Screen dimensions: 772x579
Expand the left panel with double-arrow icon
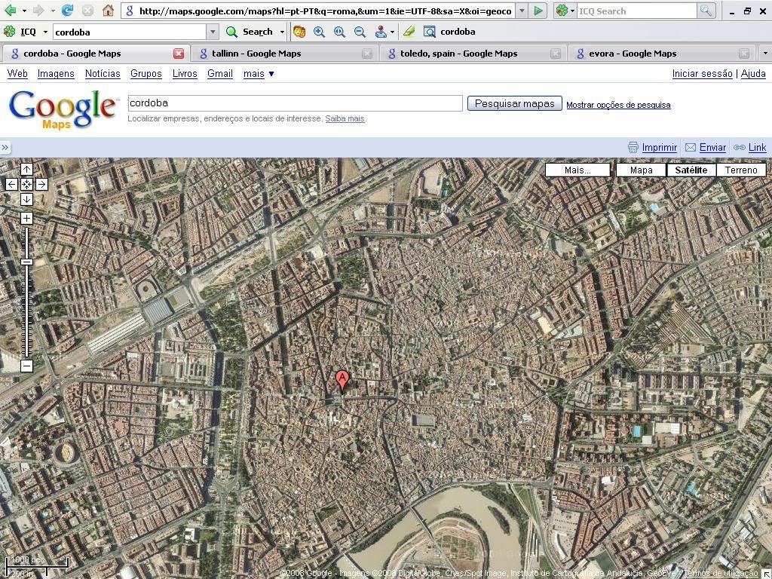[5, 148]
